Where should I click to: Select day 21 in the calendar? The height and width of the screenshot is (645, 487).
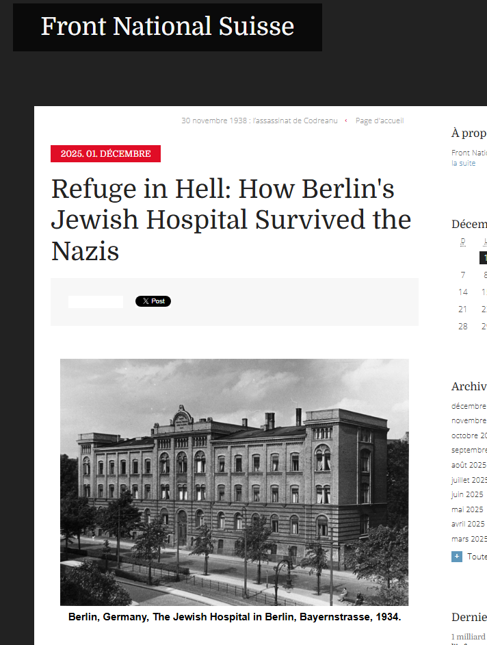[x=463, y=309]
